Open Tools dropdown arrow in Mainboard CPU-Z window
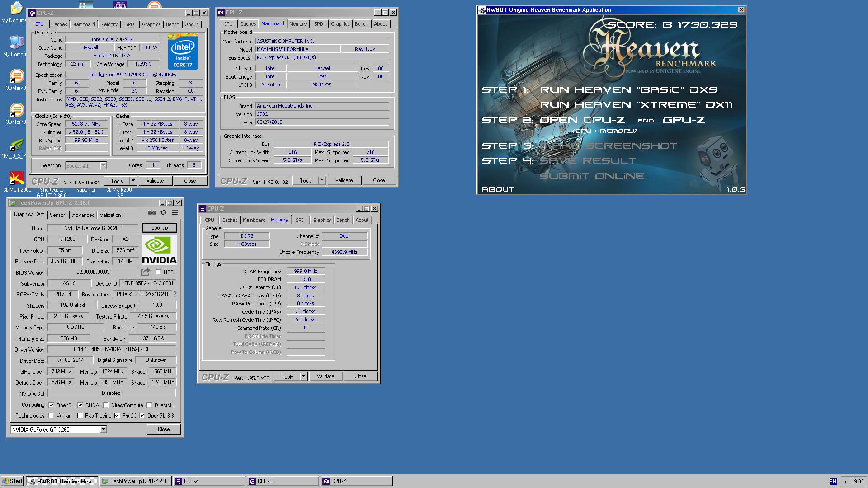868x488 pixels. [322, 180]
